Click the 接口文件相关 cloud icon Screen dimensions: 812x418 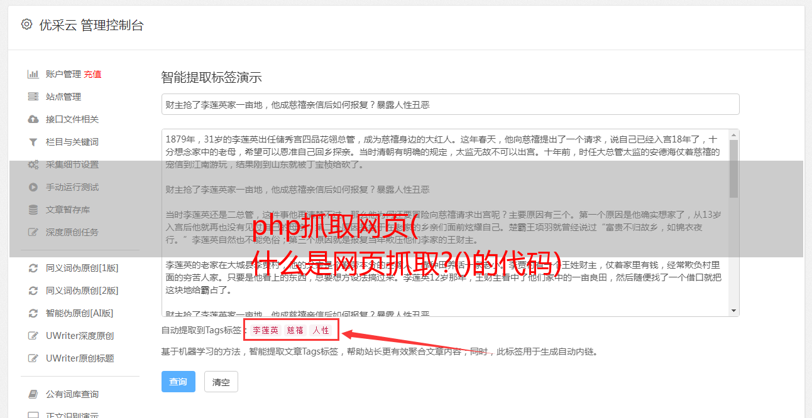click(x=33, y=119)
